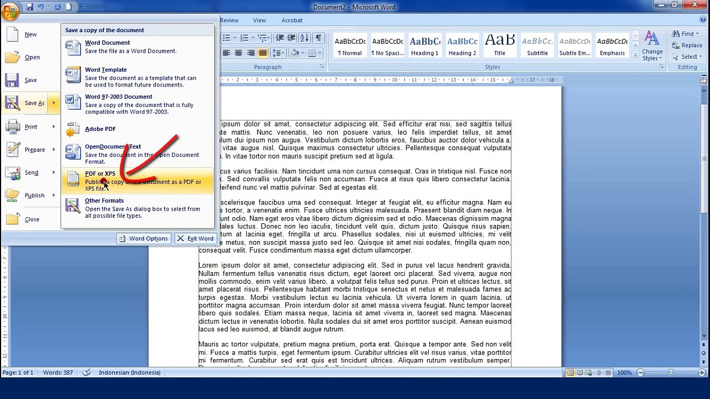Apply the Subtitle style

tap(537, 47)
